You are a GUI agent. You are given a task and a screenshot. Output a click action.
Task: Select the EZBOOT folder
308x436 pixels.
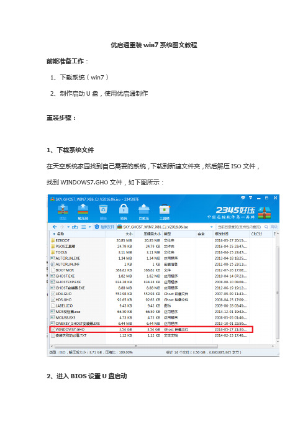(63, 240)
